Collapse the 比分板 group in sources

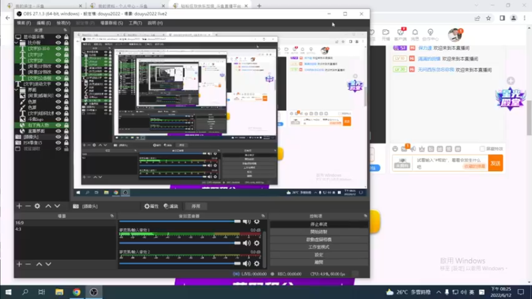click(16, 43)
